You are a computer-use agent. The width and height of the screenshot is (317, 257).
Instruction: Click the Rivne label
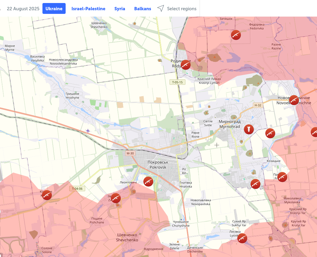point(195,135)
